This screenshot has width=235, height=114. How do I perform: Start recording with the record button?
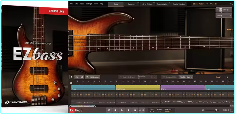(128, 110)
